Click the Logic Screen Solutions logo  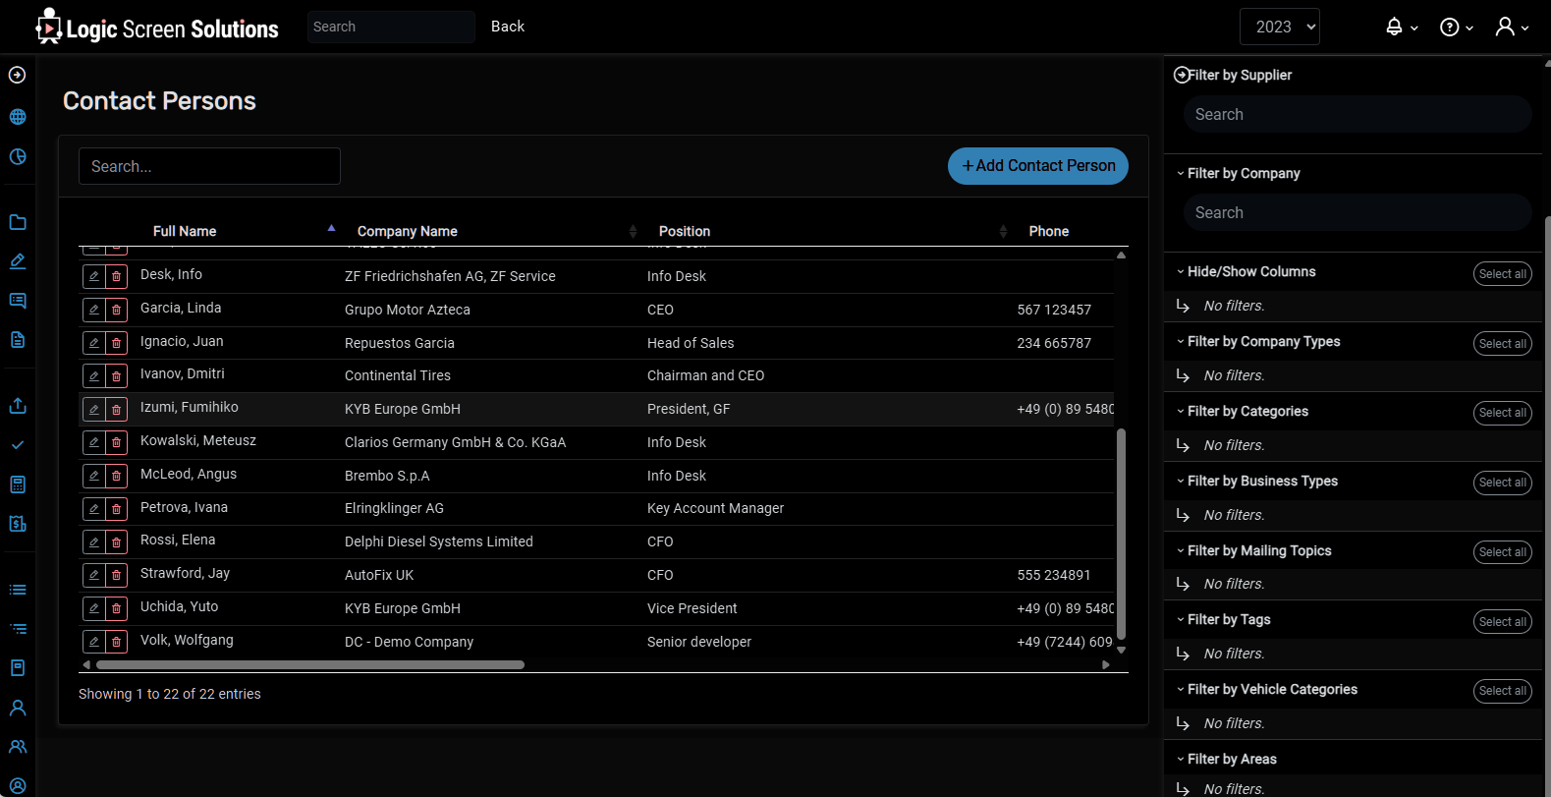[x=157, y=28]
